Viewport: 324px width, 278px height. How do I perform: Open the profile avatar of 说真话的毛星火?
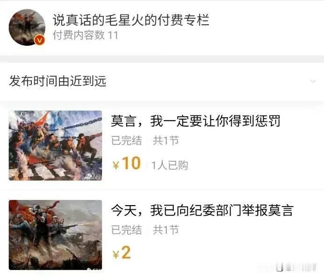tap(27, 27)
